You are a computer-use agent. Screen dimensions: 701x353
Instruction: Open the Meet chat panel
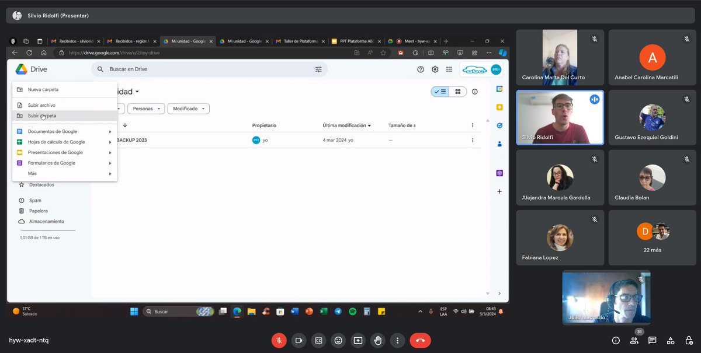653,340
